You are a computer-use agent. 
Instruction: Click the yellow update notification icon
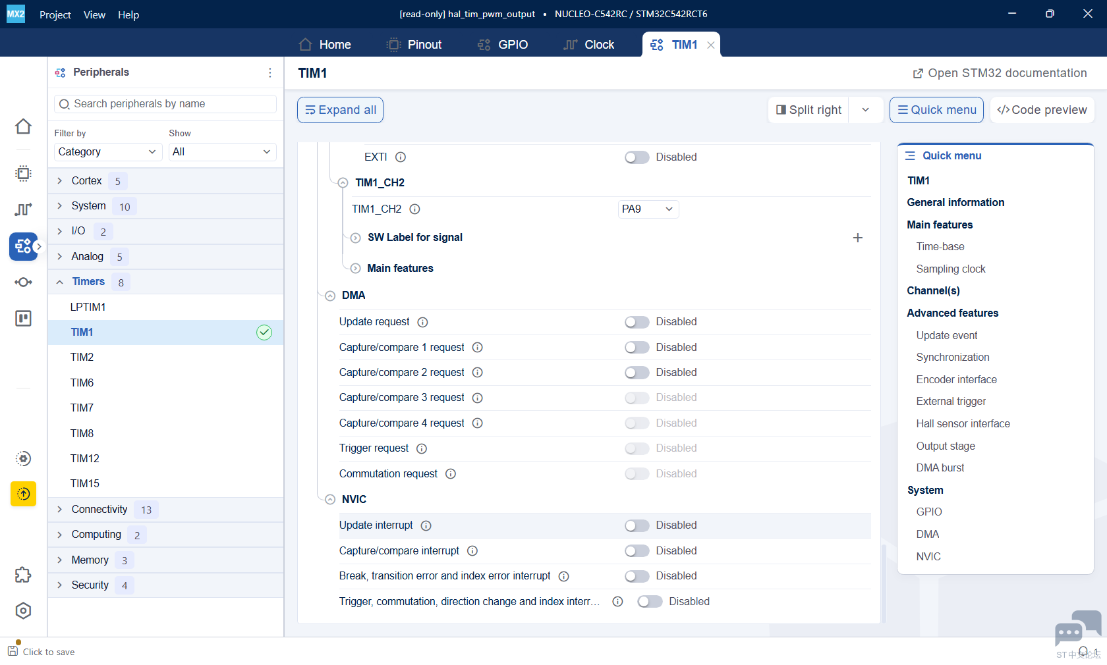pyautogui.click(x=23, y=494)
